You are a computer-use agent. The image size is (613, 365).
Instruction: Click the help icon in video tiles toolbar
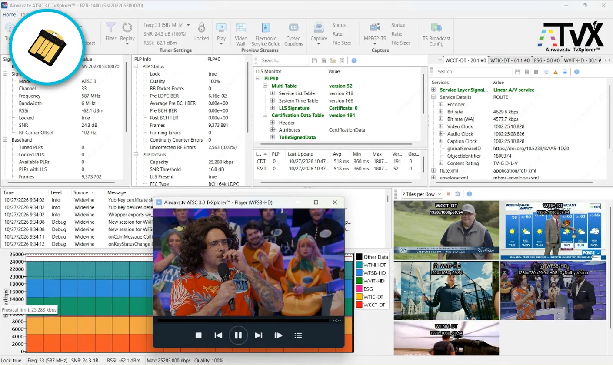click(469, 194)
